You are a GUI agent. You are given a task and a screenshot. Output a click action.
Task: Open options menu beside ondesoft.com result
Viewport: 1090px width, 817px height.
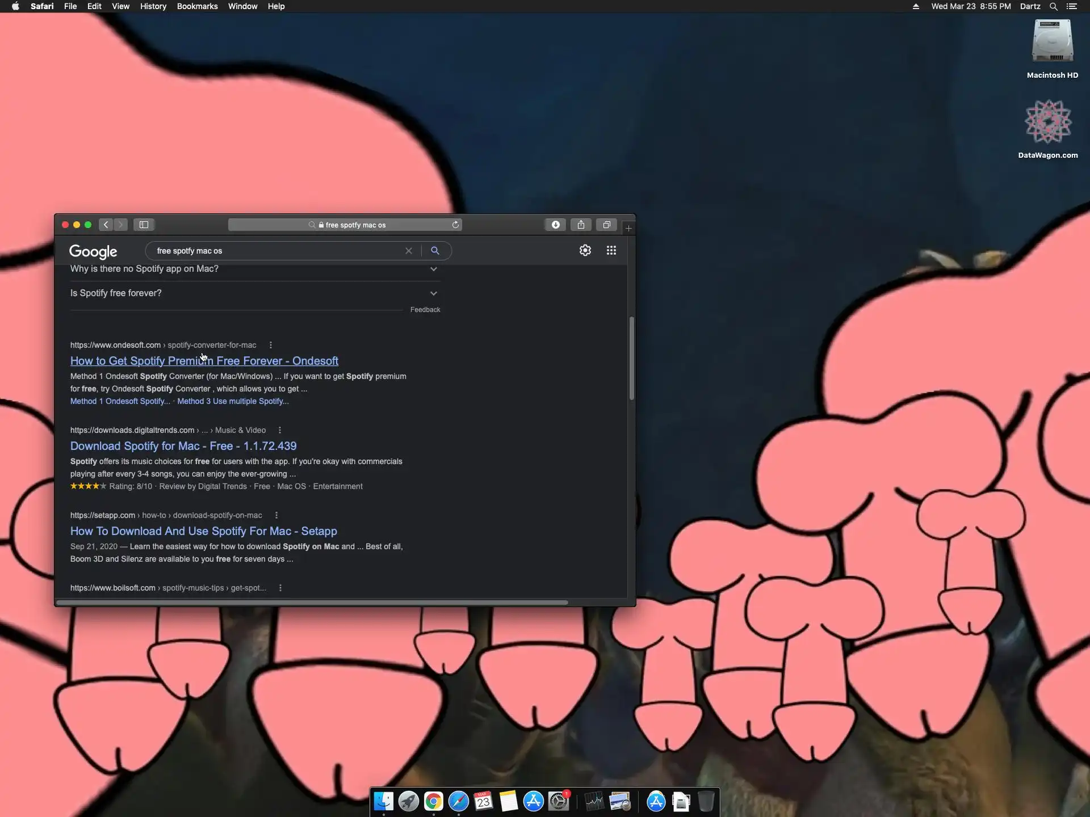coord(271,345)
